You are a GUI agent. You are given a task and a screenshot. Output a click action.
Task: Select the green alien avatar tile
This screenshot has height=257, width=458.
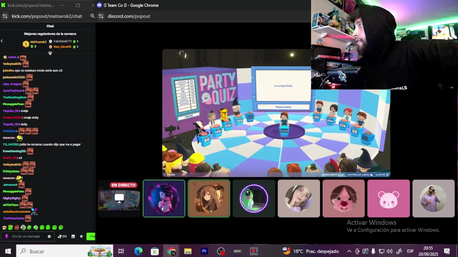click(254, 198)
